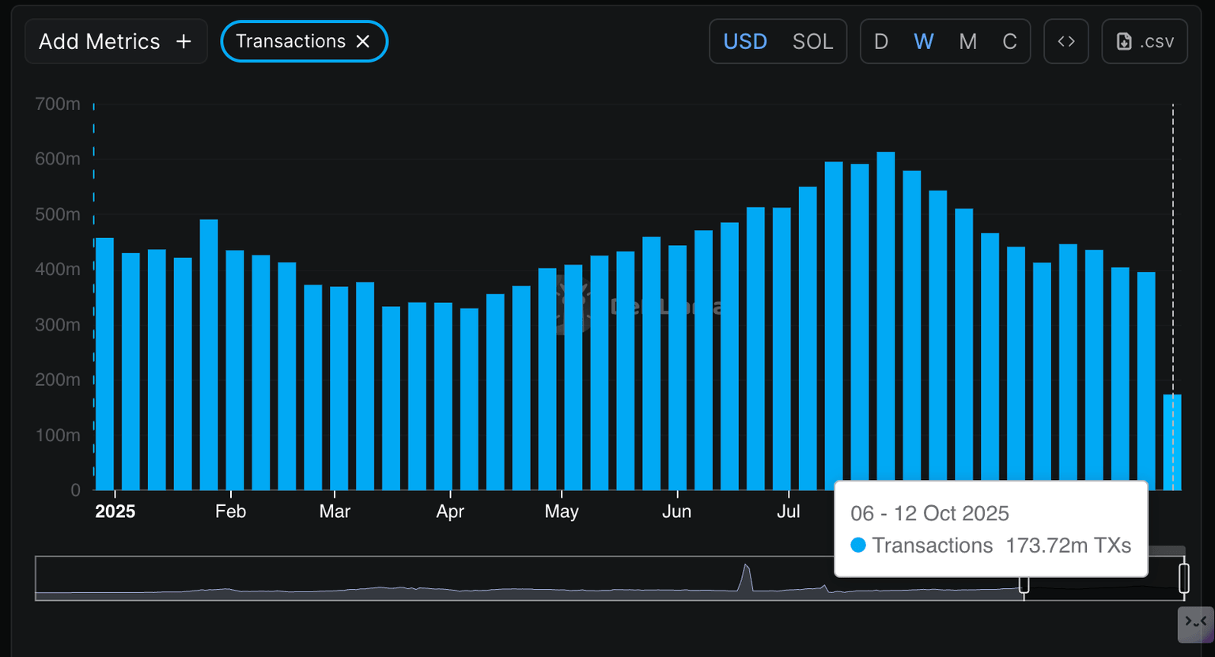Image resolution: width=1215 pixels, height=657 pixels.
Task: Click the first bar of 2025
Action: 104,364
